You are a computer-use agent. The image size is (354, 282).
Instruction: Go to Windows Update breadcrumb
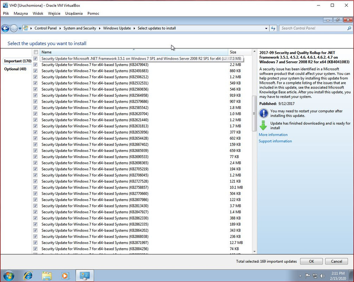point(117,28)
